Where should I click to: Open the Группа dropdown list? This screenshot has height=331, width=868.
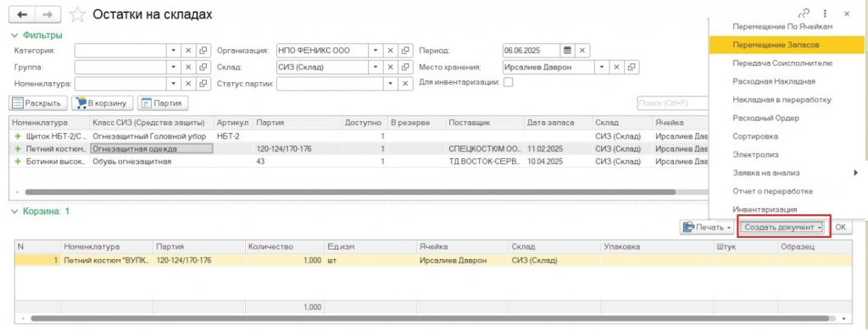point(173,67)
